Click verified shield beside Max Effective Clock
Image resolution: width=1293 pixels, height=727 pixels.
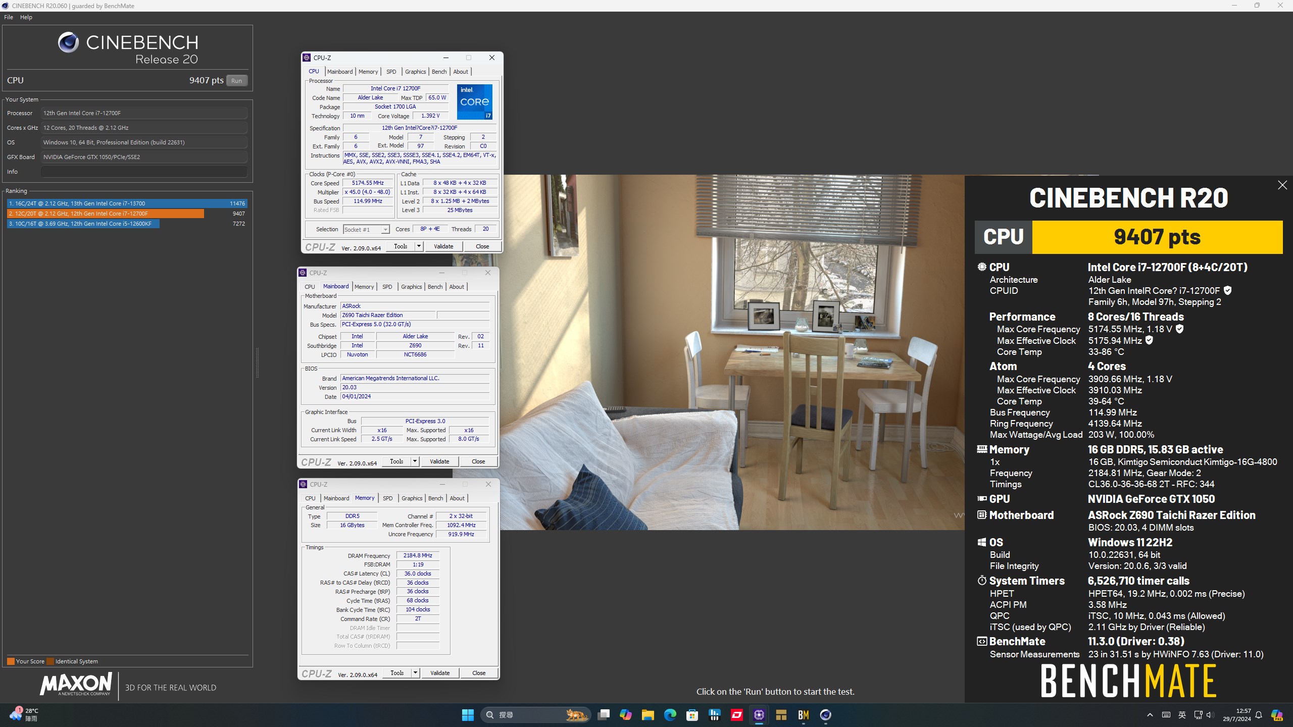pos(1149,341)
